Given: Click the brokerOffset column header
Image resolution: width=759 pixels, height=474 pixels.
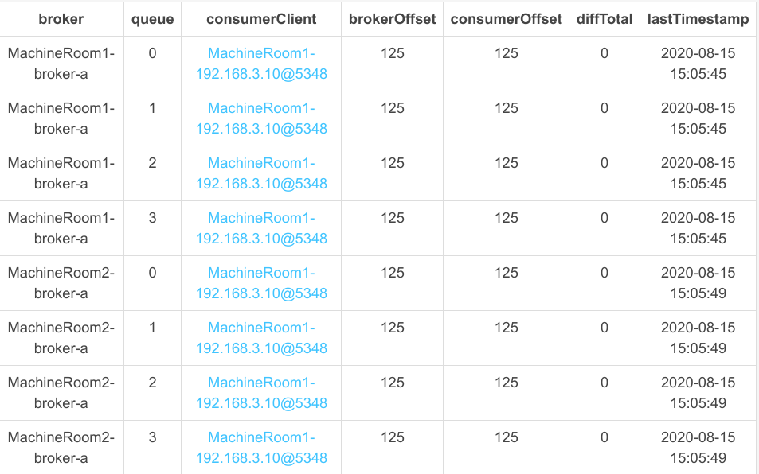Looking at the screenshot, I should (x=393, y=19).
